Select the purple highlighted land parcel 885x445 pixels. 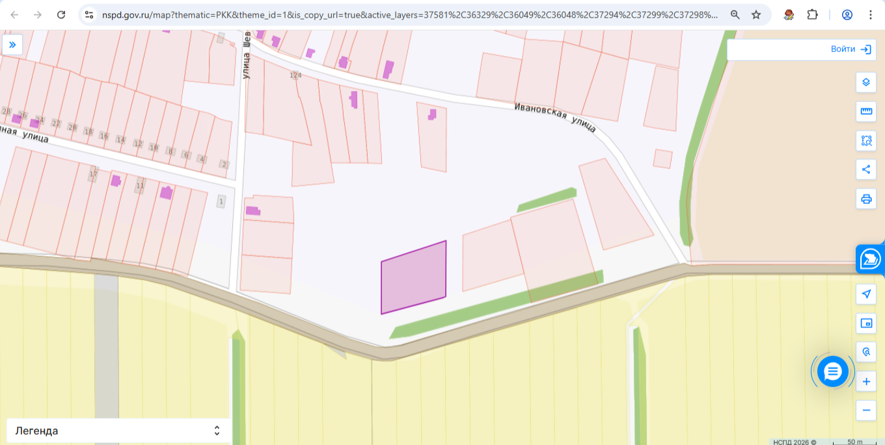[x=414, y=277]
